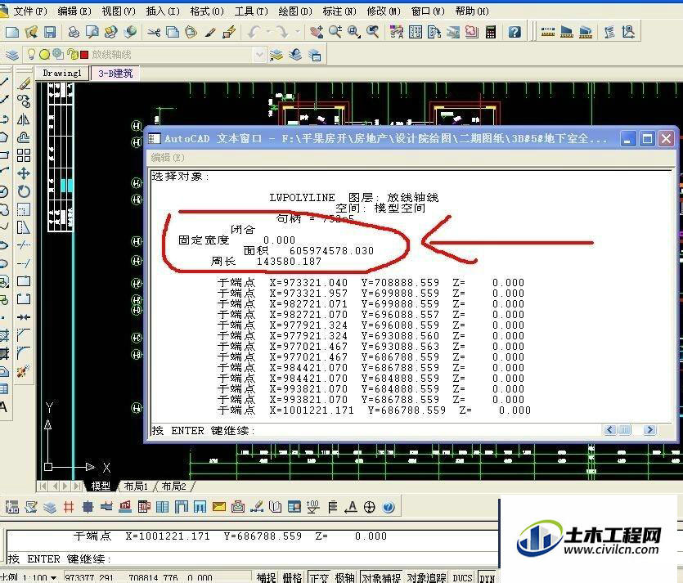The height and width of the screenshot is (583, 683).
Task: Click the Pan hand icon
Action: coord(317,32)
